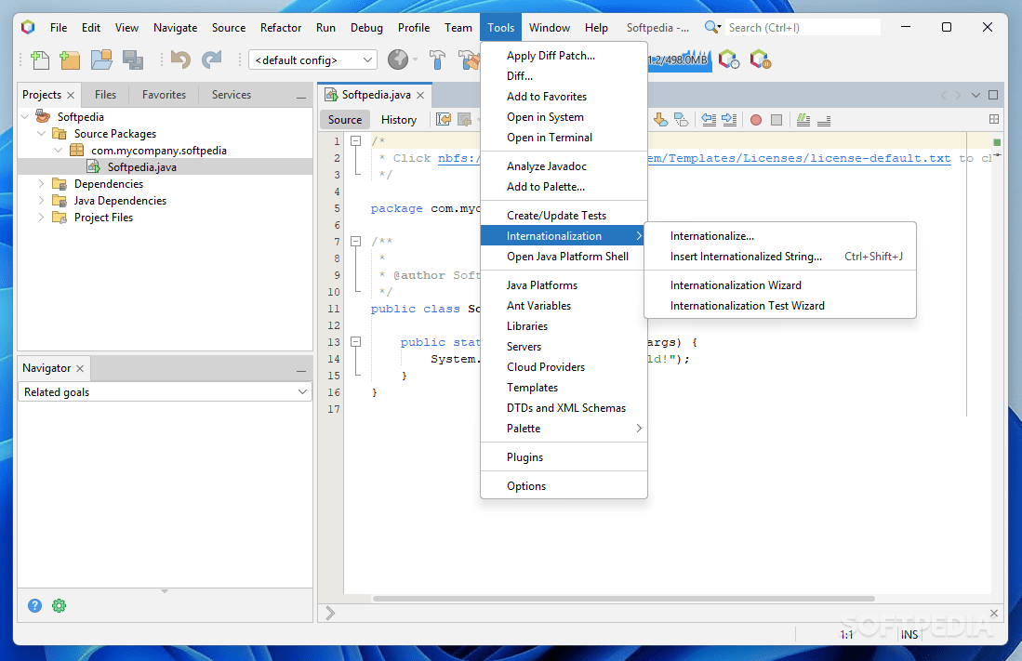Click the Build Project hammer icon
1022x661 pixels.
[x=437, y=60]
